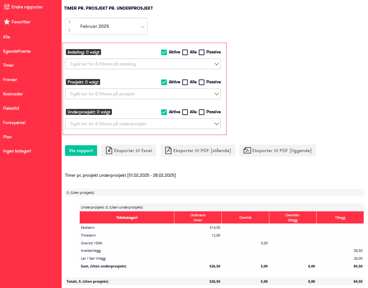
Task: Check Passive for Avdeling filter
Action: coord(202,52)
